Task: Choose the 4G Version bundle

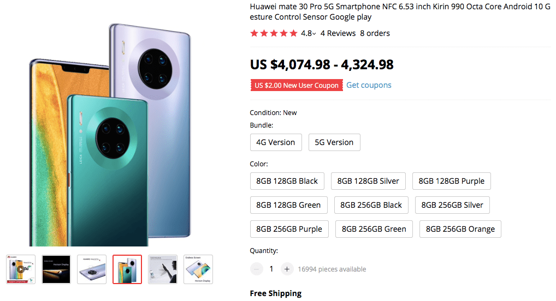Action: click(x=276, y=142)
